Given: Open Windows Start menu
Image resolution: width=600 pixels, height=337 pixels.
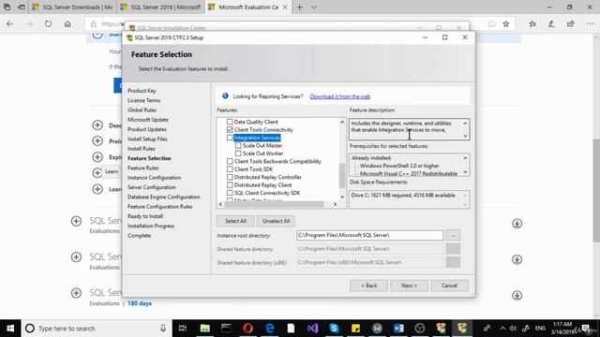Looking at the screenshot, I should point(10,329).
